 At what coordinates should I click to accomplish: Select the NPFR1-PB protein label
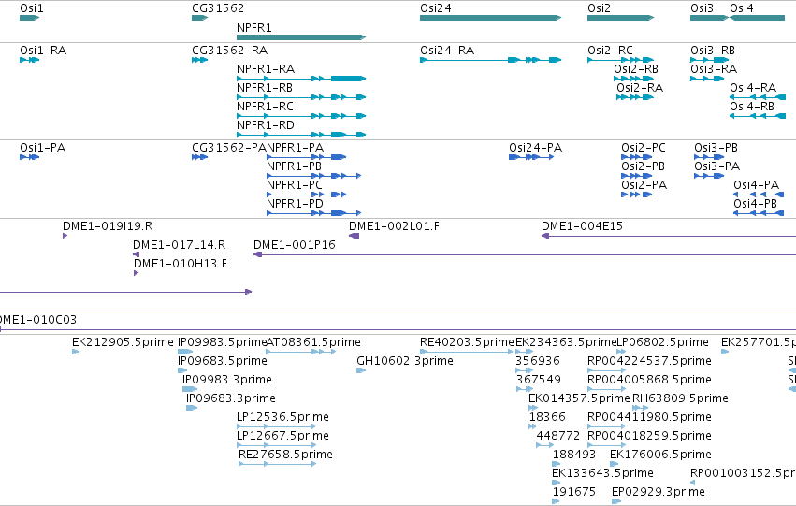(x=294, y=166)
